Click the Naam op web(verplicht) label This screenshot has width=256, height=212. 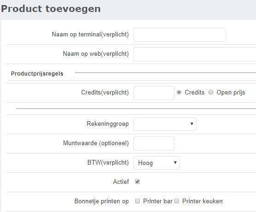(x=96, y=53)
